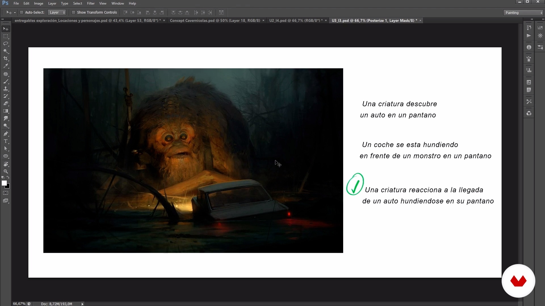Select the Horizontal Type tool
Image resolution: width=545 pixels, height=306 pixels.
click(6, 141)
